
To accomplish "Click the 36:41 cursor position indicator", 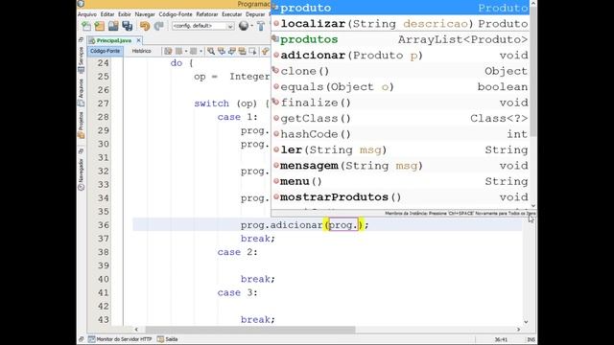I will point(501,339).
